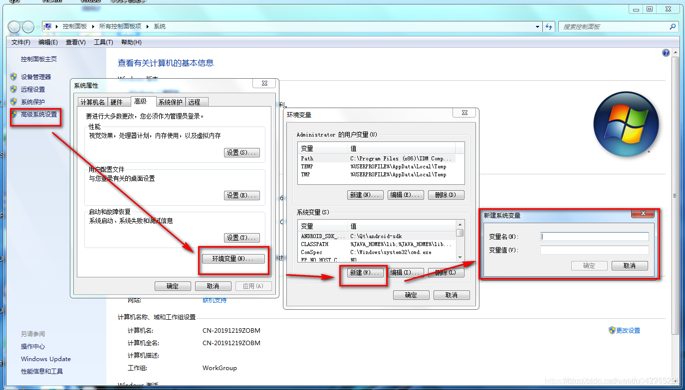Click the system variables list scrollbar thumb
Image resolution: width=685 pixels, height=390 pixels.
point(460,233)
